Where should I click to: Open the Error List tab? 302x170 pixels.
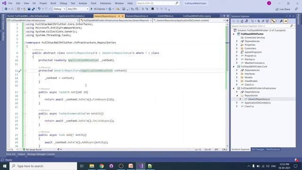10,154
